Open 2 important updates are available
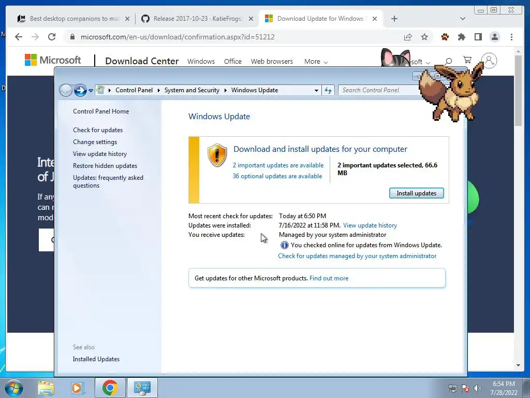This screenshot has width=530, height=398. click(x=278, y=165)
